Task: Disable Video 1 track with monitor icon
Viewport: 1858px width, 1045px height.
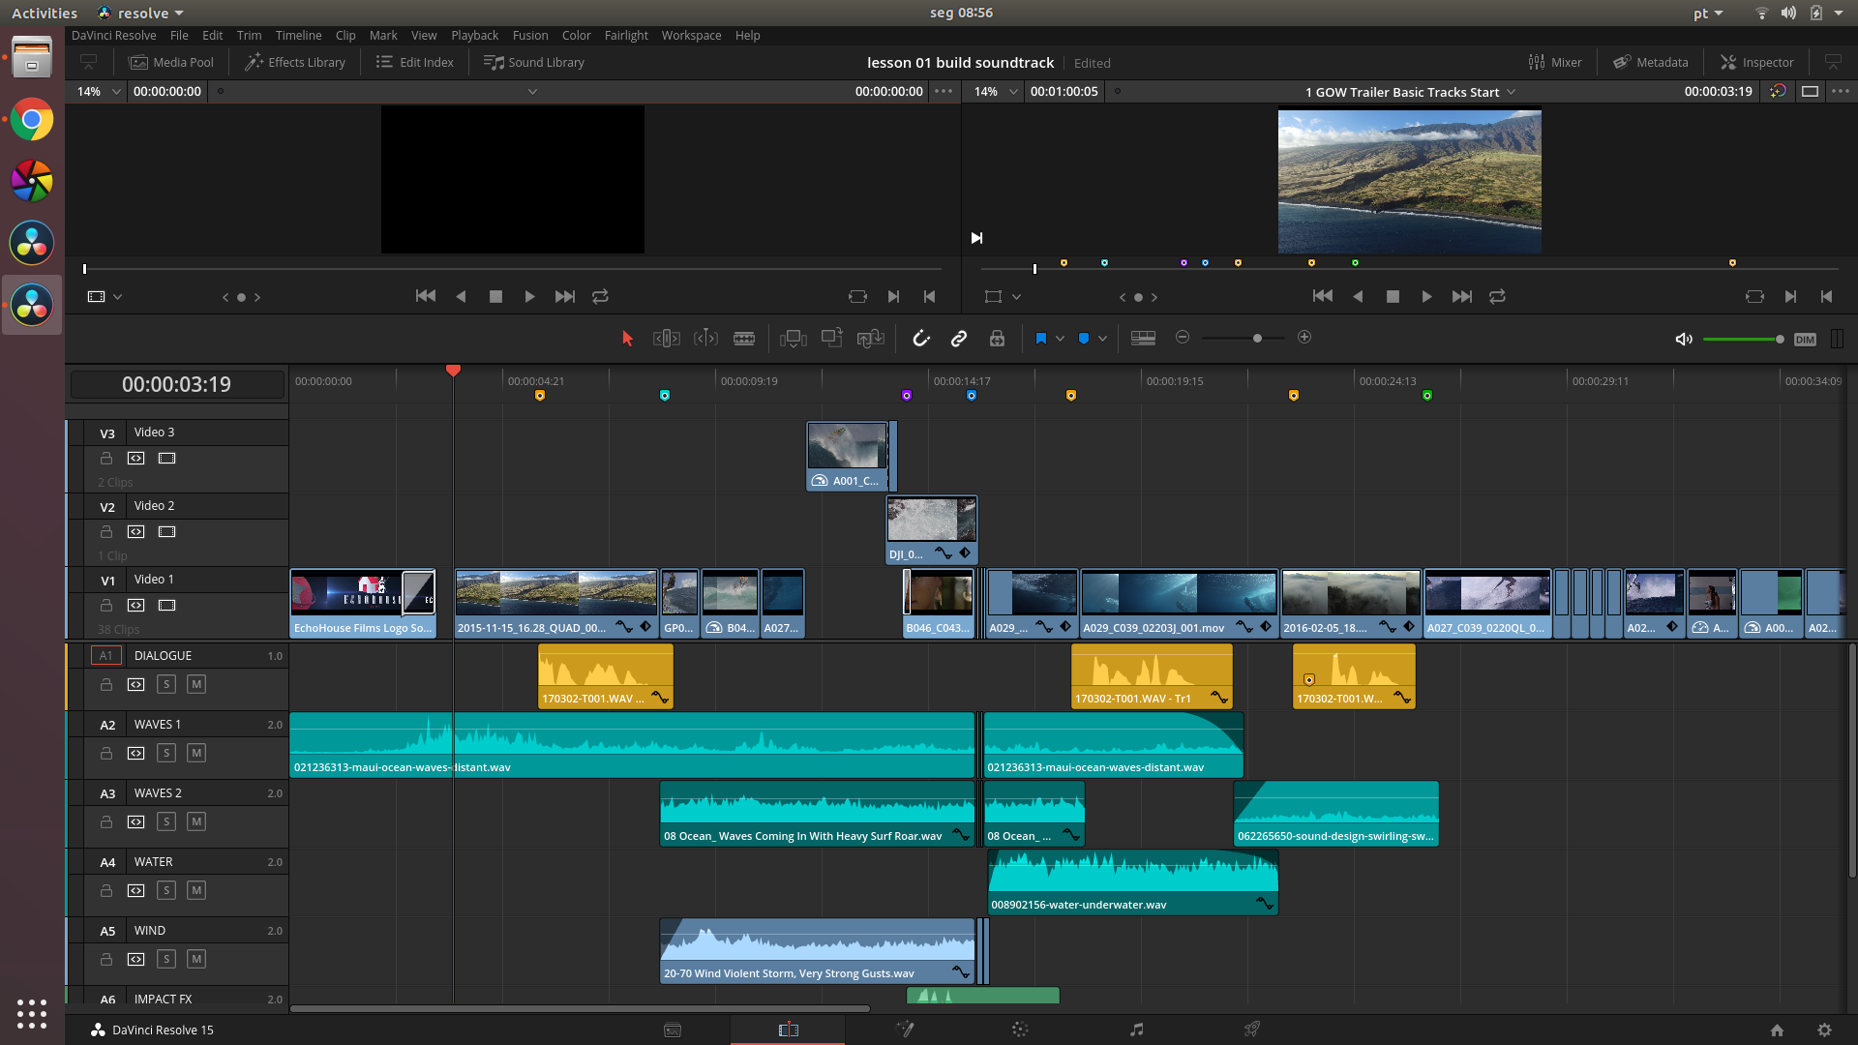Action: (x=166, y=605)
